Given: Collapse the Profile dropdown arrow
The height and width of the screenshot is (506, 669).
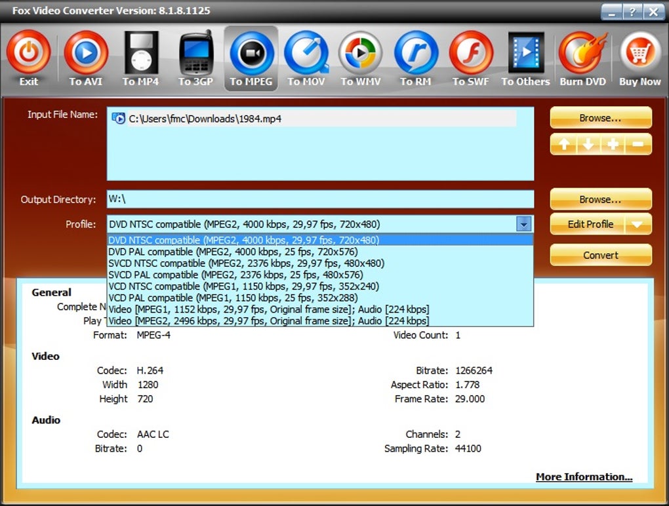Looking at the screenshot, I should pos(523,224).
